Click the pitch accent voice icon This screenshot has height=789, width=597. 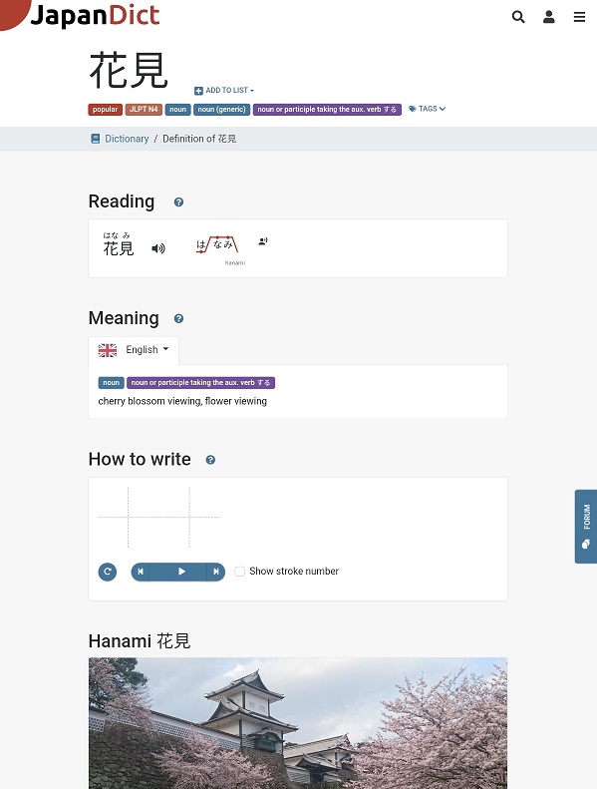pyautogui.click(x=263, y=241)
